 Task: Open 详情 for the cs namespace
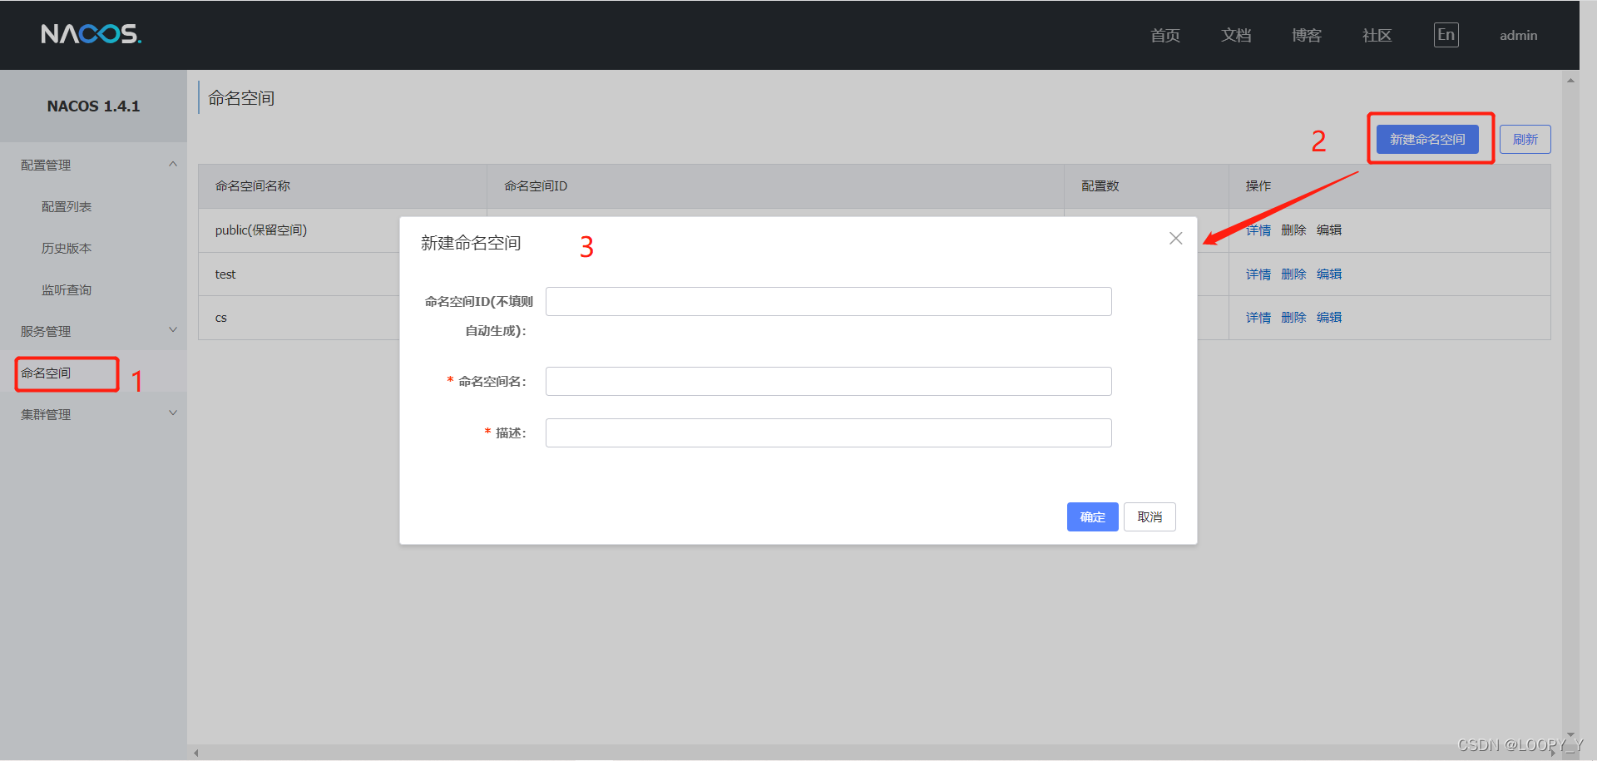[1258, 318]
